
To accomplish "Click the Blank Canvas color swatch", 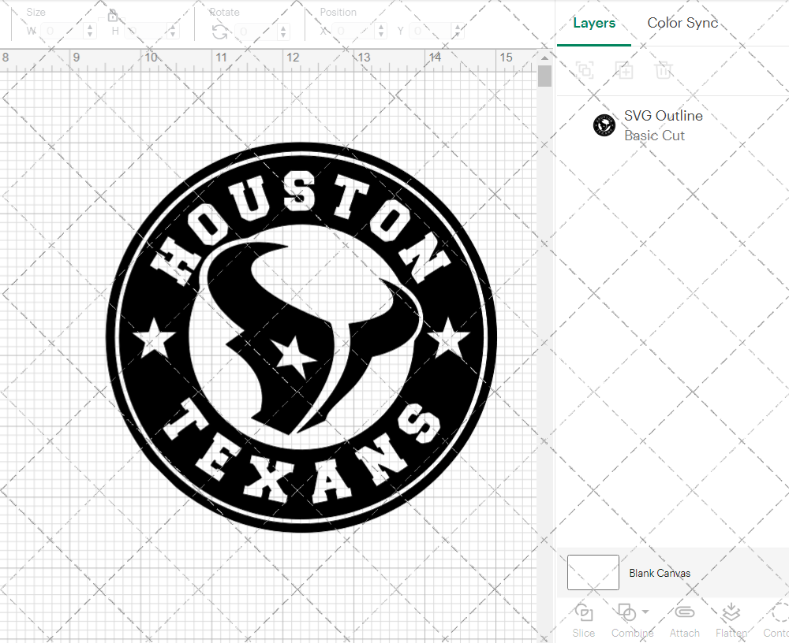I will tap(593, 573).
